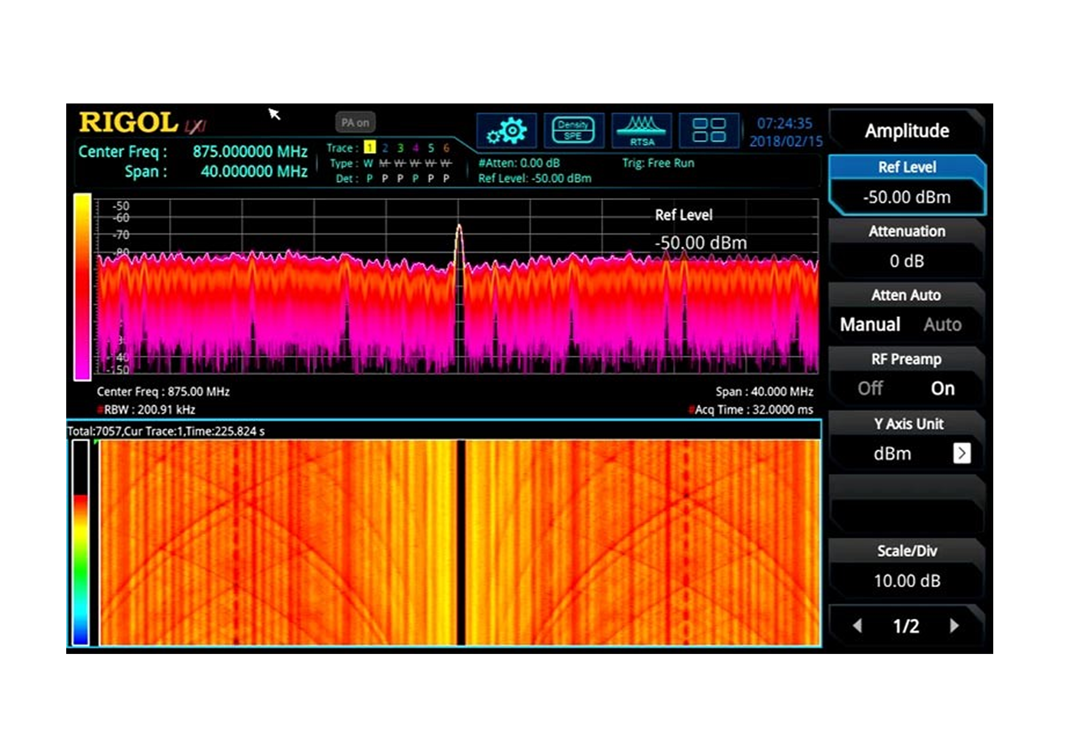Switch attenuation mode to Manual
Screen dimensions: 1076x745
pyautogui.click(x=870, y=324)
